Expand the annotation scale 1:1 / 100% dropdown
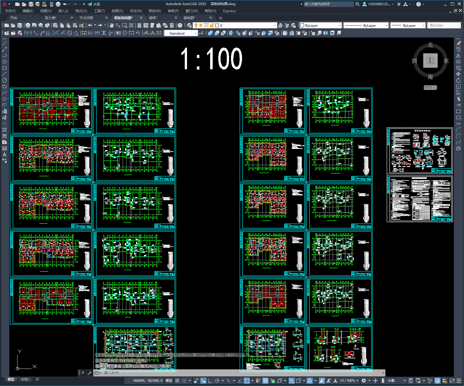Viewport: 464px width, 386px height. point(349,381)
